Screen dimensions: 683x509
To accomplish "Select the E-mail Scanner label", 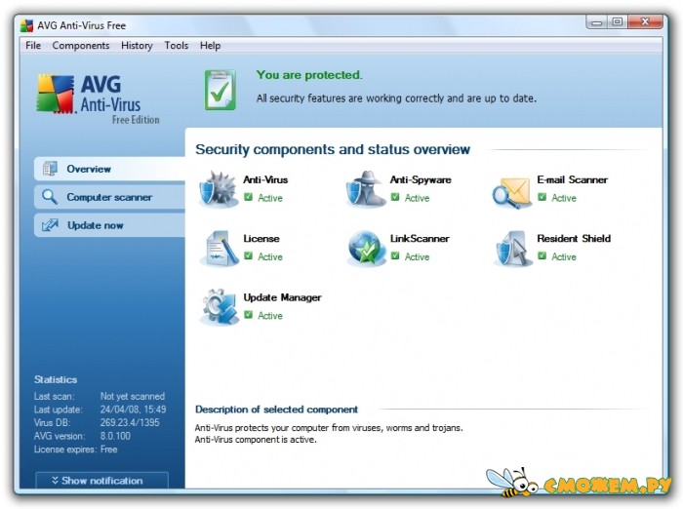I will [x=572, y=179].
